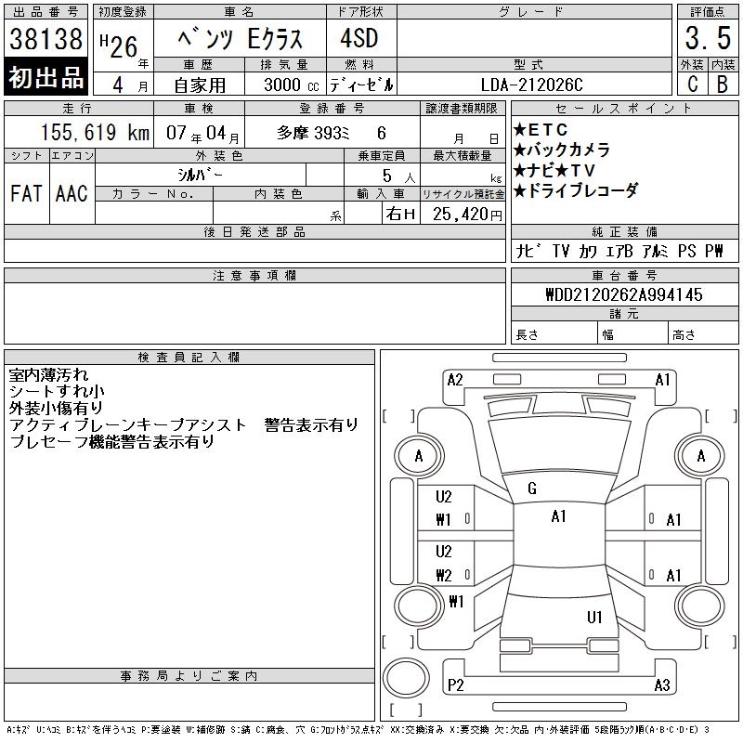743x743 pixels.
Task: Click the interior grade B
Action: pos(723,85)
